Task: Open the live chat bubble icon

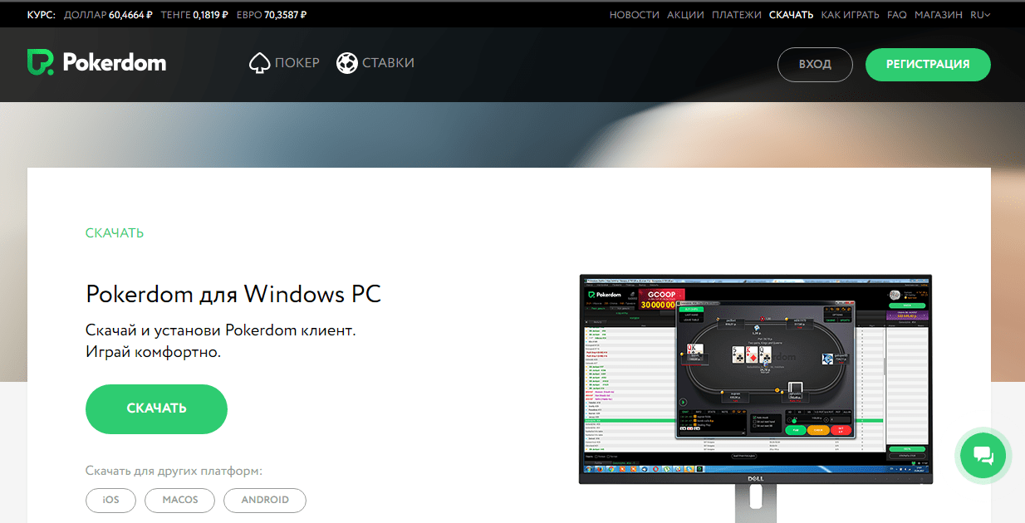Action: pyautogui.click(x=983, y=454)
